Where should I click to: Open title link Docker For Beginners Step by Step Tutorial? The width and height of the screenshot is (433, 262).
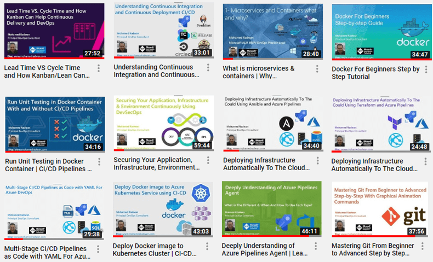tap(375, 73)
